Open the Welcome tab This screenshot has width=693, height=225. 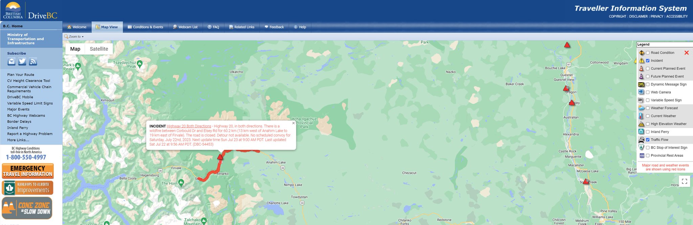[x=77, y=27]
